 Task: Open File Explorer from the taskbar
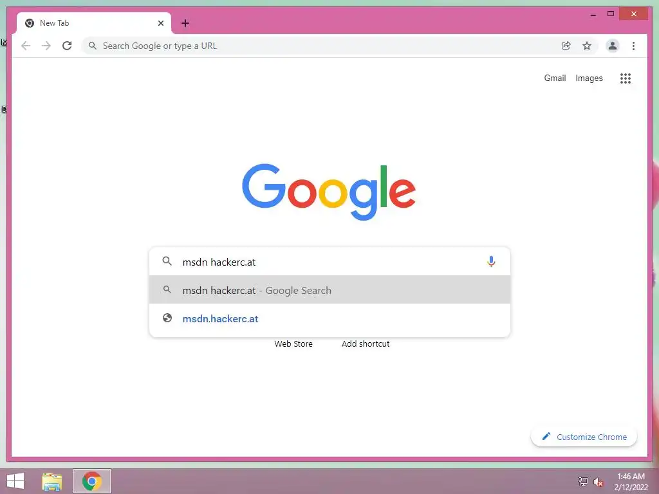[x=51, y=481]
